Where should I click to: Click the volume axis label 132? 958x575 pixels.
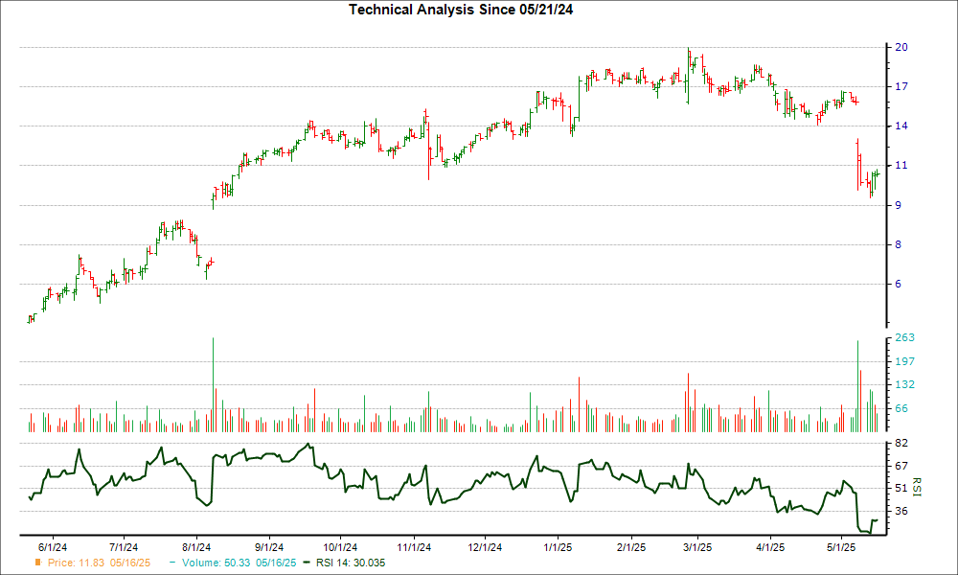[x=905, y=384]
